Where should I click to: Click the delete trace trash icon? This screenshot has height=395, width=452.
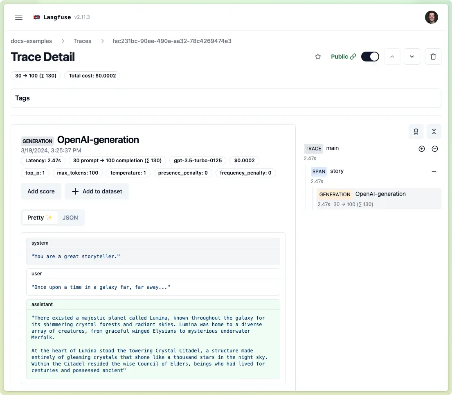coord(433,56)
